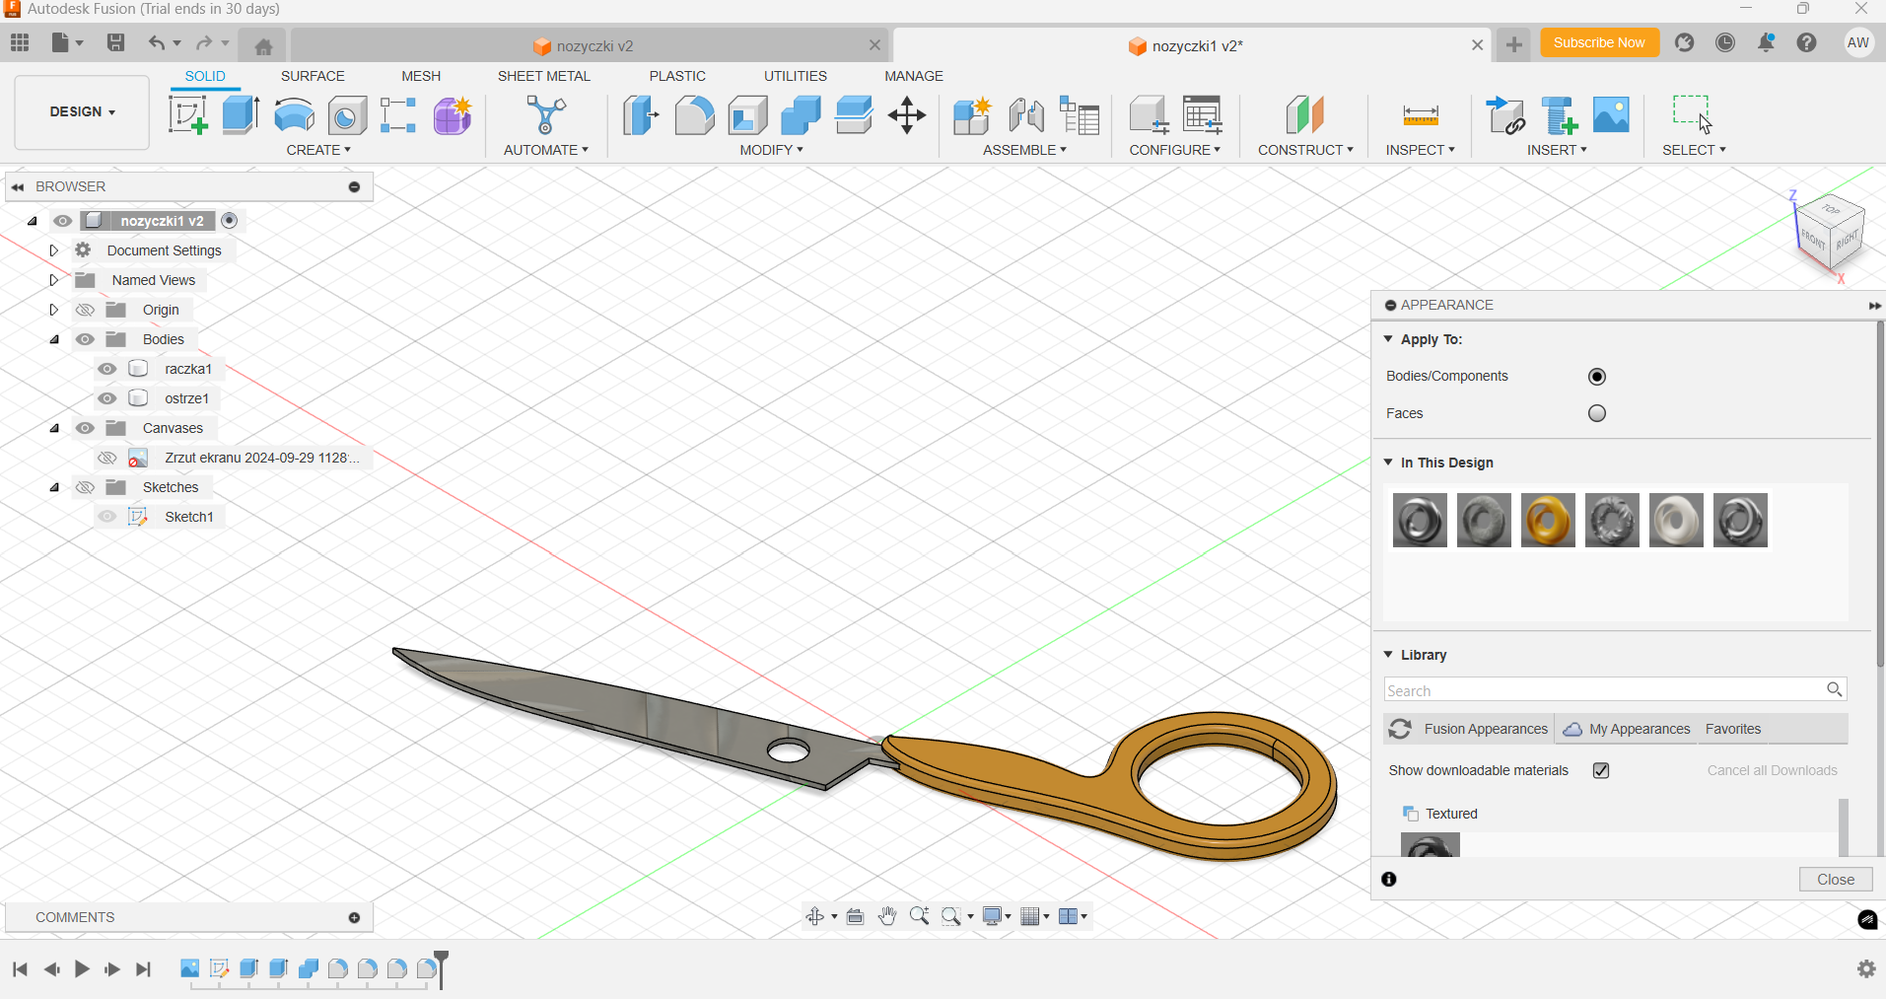
Task: Show the Sketch1 sketch
Action: pos(107,517)
